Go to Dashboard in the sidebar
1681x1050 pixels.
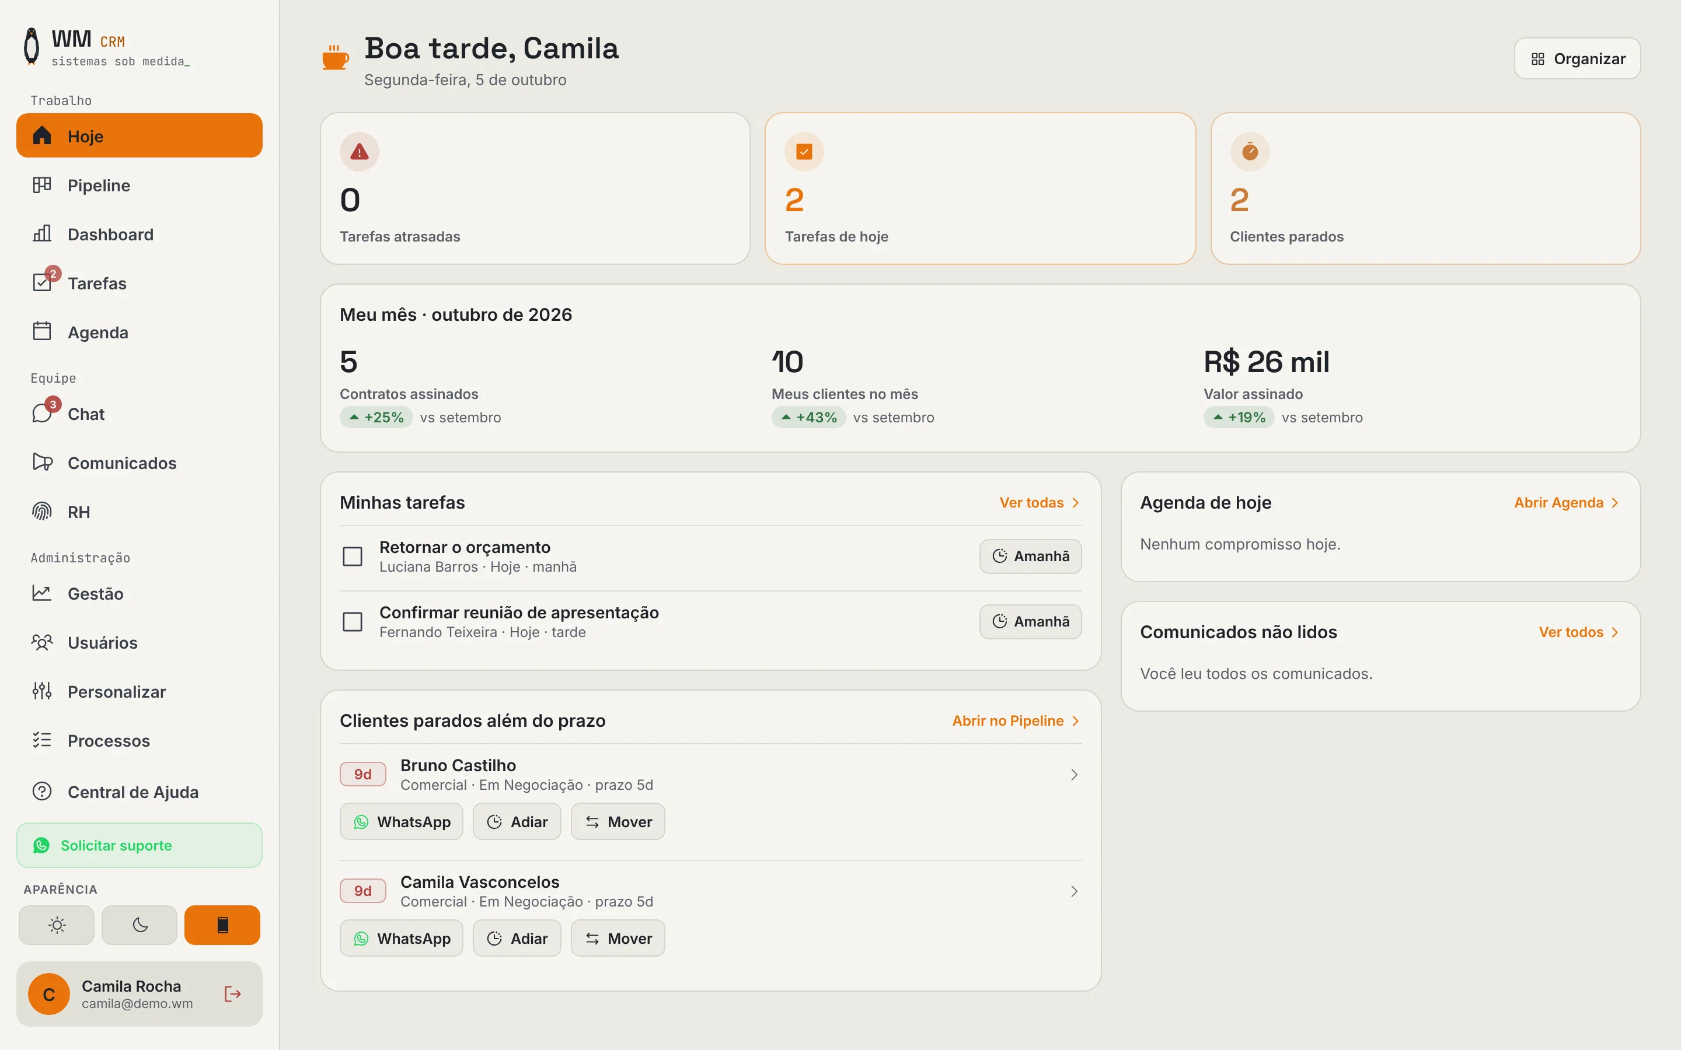coord(139,234)
